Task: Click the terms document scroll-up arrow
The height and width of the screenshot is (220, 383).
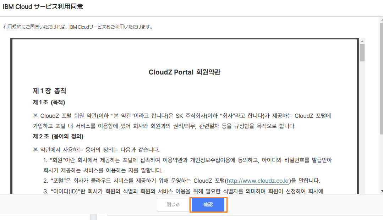Action: point(362,41)
